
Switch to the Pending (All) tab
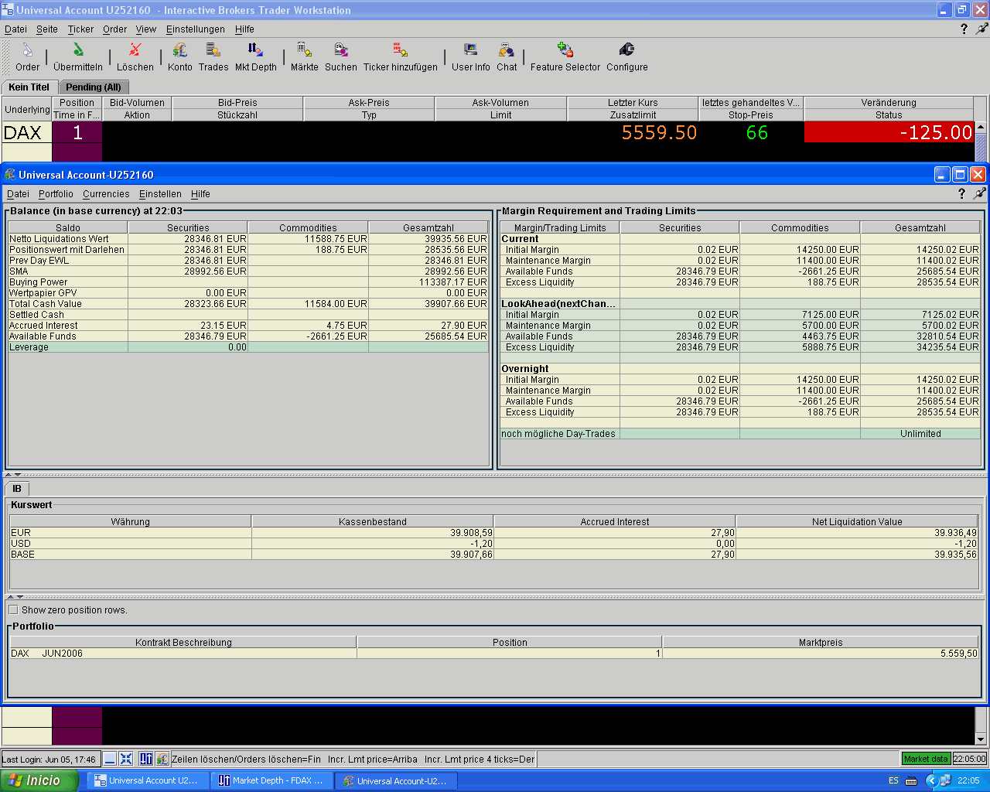93,87
